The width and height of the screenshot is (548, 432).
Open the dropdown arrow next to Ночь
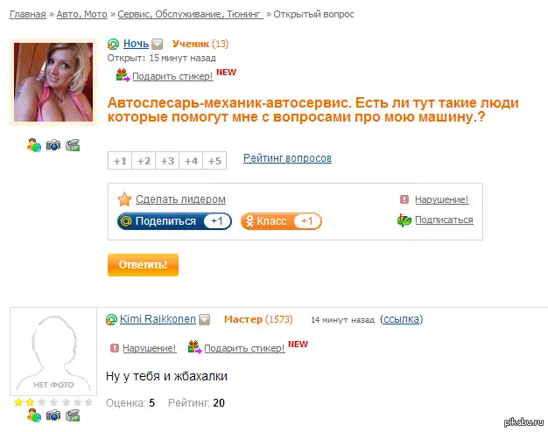tap(158, 44)
